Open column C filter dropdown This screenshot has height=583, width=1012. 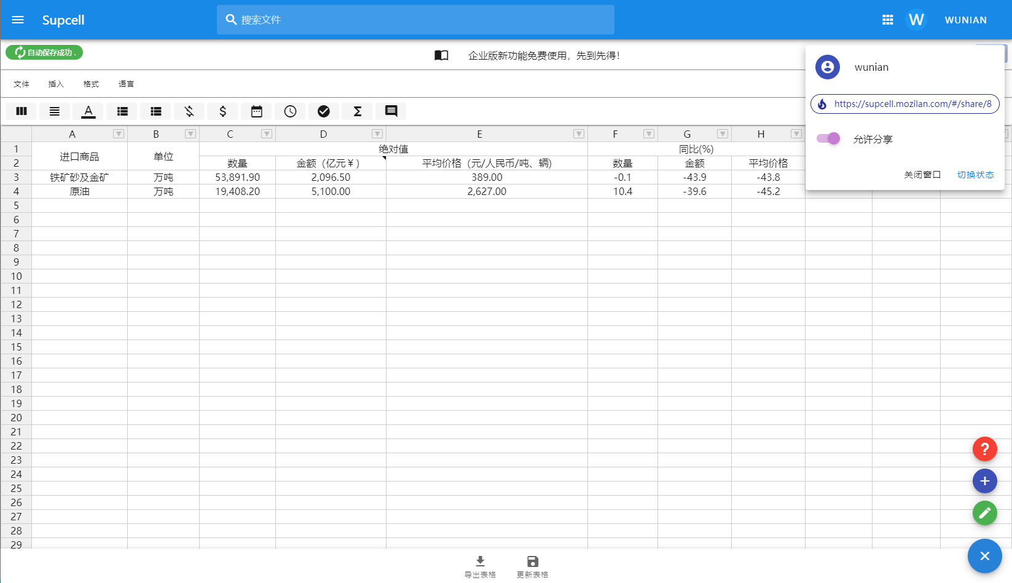click(267, 134)
